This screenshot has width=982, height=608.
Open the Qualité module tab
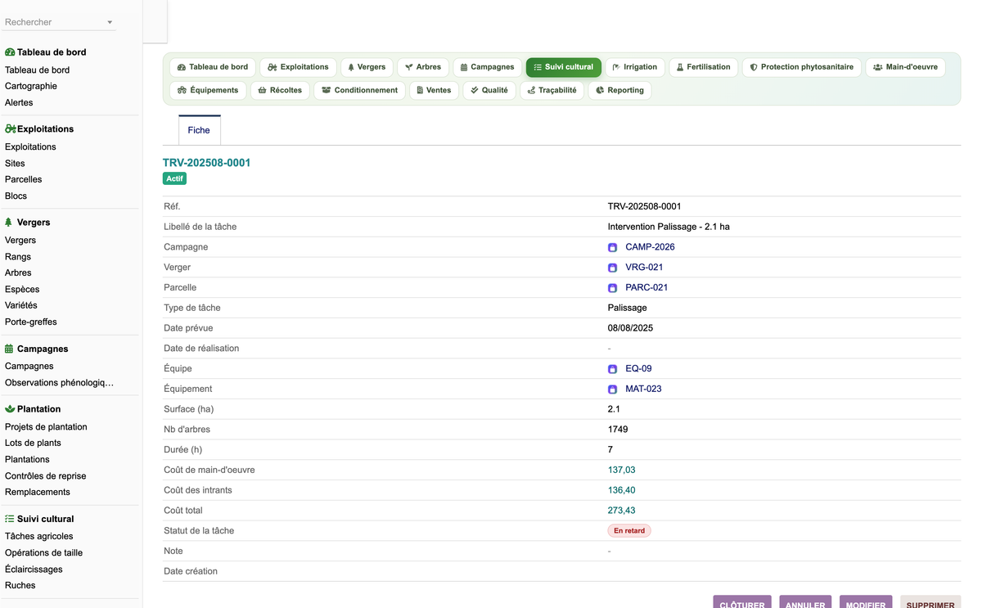pos(489,90)
